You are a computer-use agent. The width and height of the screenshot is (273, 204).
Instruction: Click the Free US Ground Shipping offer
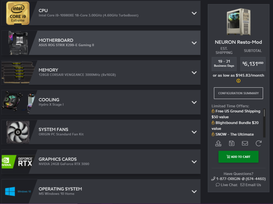click(x=236, y=114)
